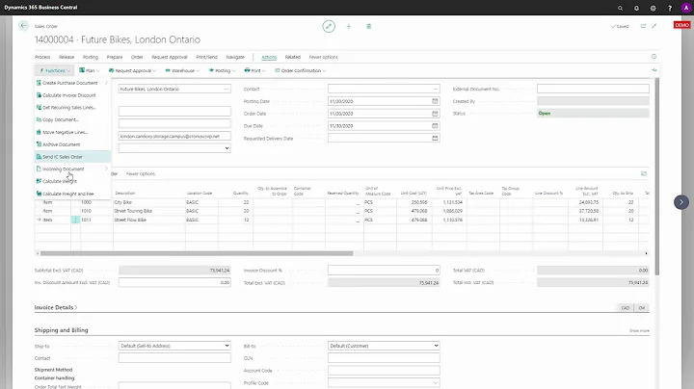Viewport: 694px width, 389px height.
Task: Open the user account avatar
Action: coord(686,8)
